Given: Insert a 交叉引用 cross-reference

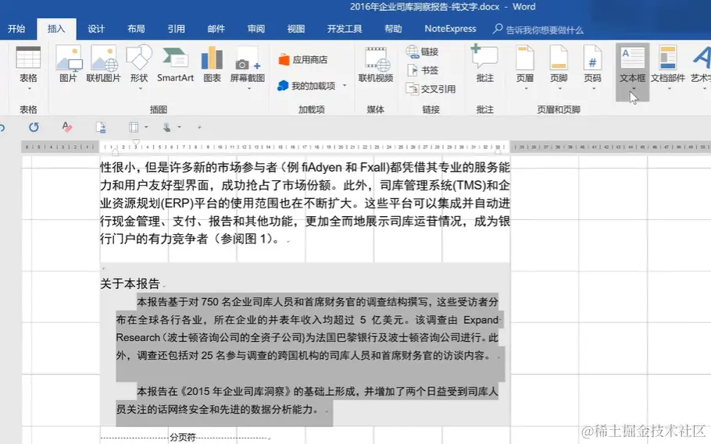Looking at the screenshot, I should (431, 89).
